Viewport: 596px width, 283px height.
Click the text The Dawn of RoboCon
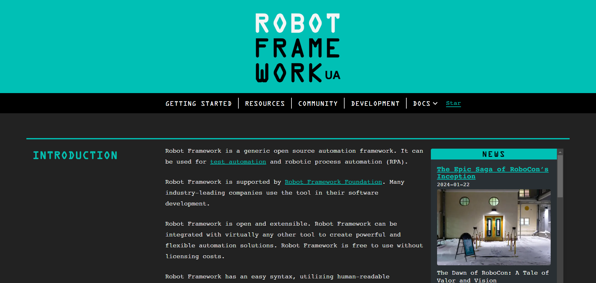pyautogui.click(x=473, y=273)
